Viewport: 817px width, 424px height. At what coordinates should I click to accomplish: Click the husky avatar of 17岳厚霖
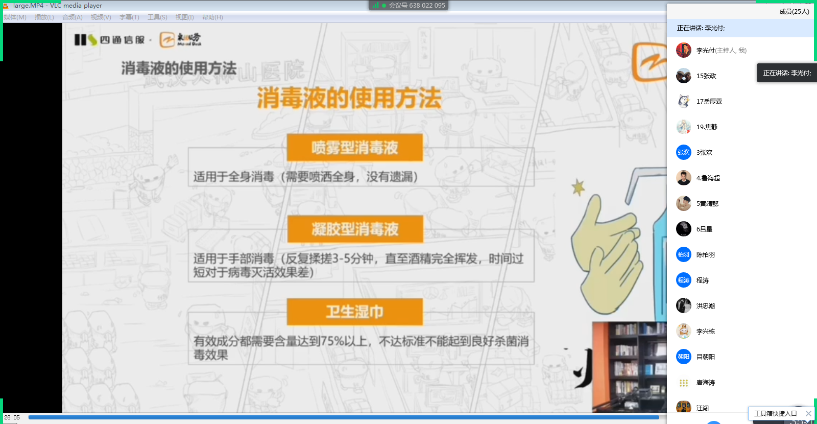click(x=684, y=101)
